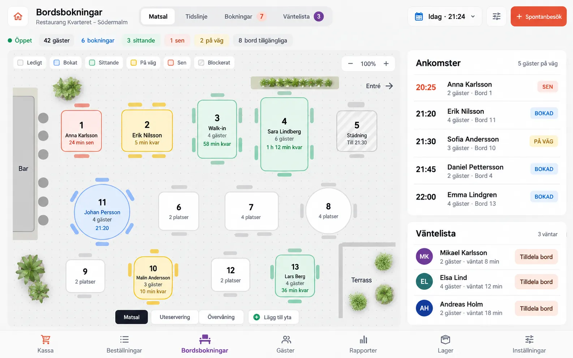
Task: Assign table to Elsa Lind
Action: point(536,282)
